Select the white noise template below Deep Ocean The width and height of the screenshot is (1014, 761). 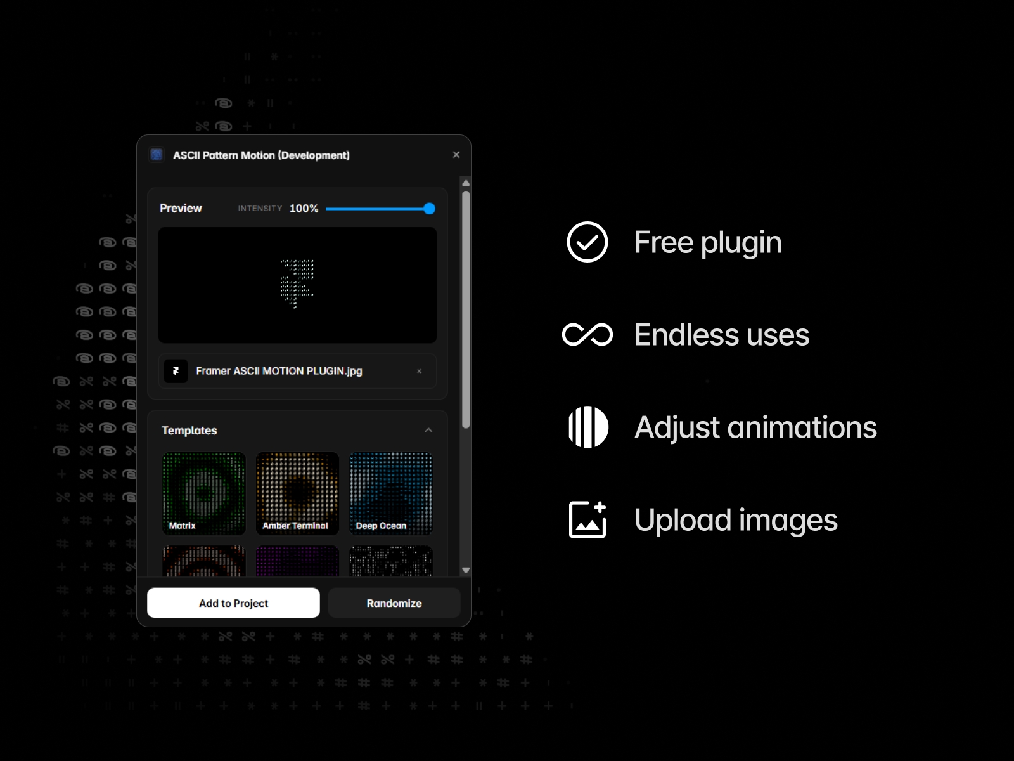point(391,561)
